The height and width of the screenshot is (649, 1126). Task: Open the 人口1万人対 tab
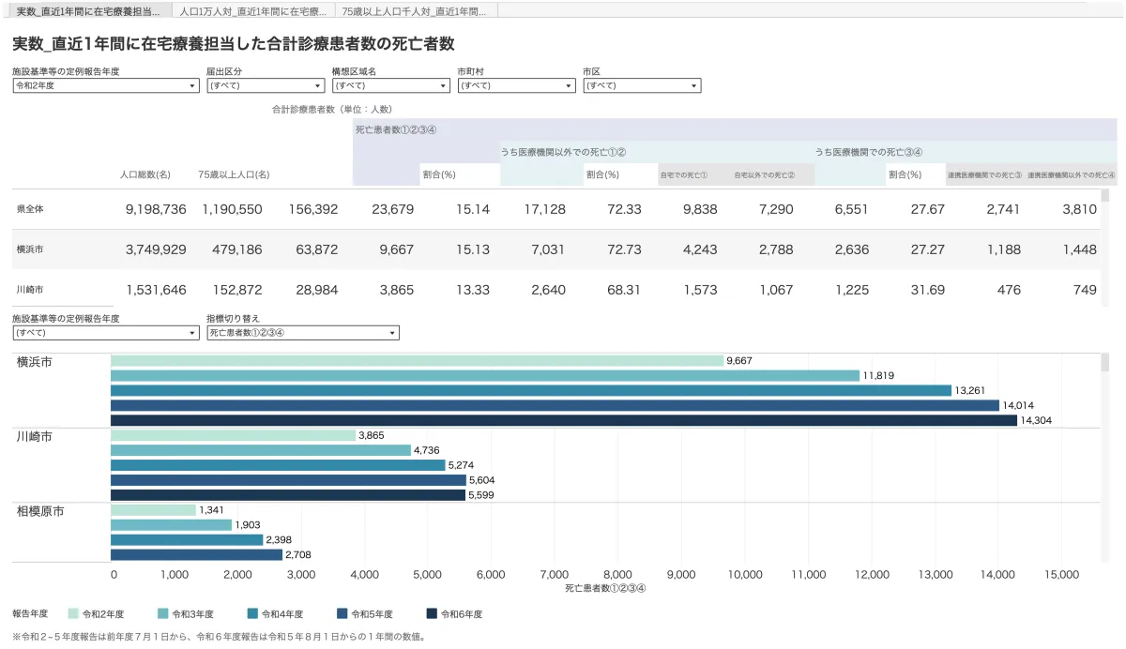[253, 11]
